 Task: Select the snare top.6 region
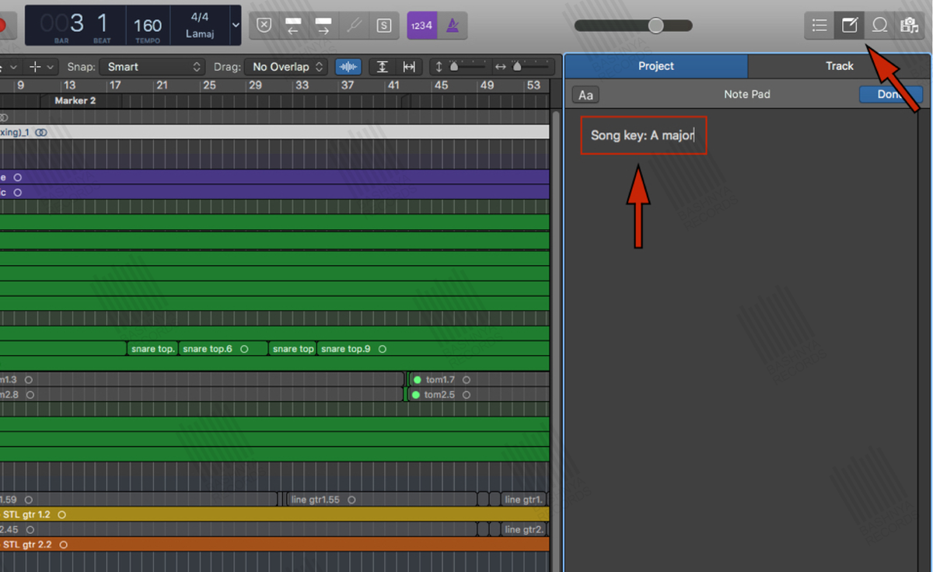tap(223, 349)
